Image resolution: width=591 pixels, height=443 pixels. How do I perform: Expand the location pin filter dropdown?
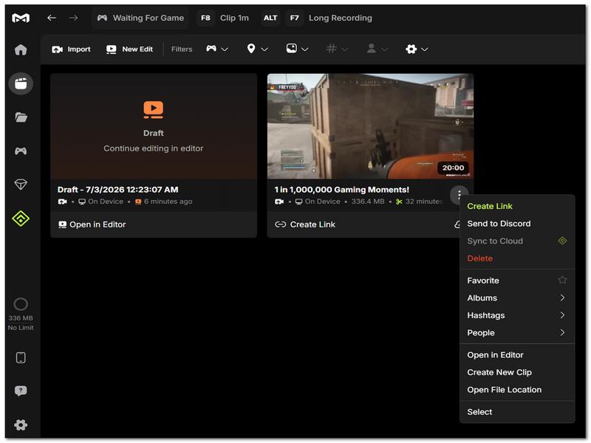pos(257,49)
